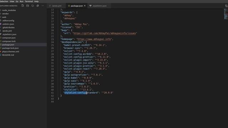Click the "ISC" license value
This screenshot has width=228, height=128.
(x=79, y=27)
